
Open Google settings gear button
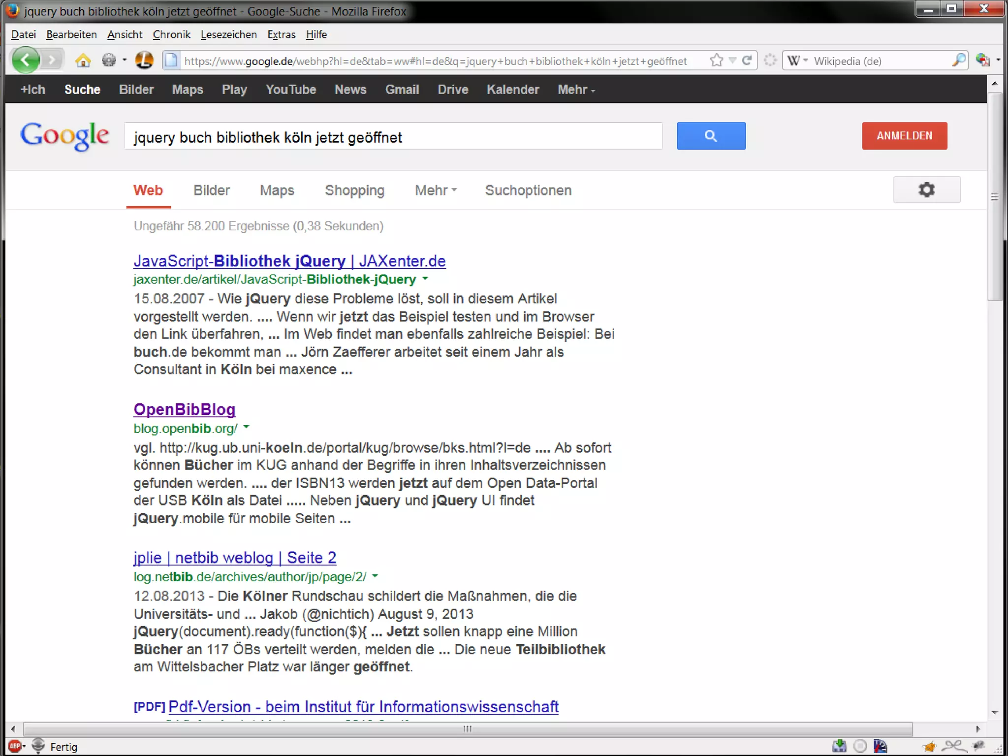pos(926,190)
